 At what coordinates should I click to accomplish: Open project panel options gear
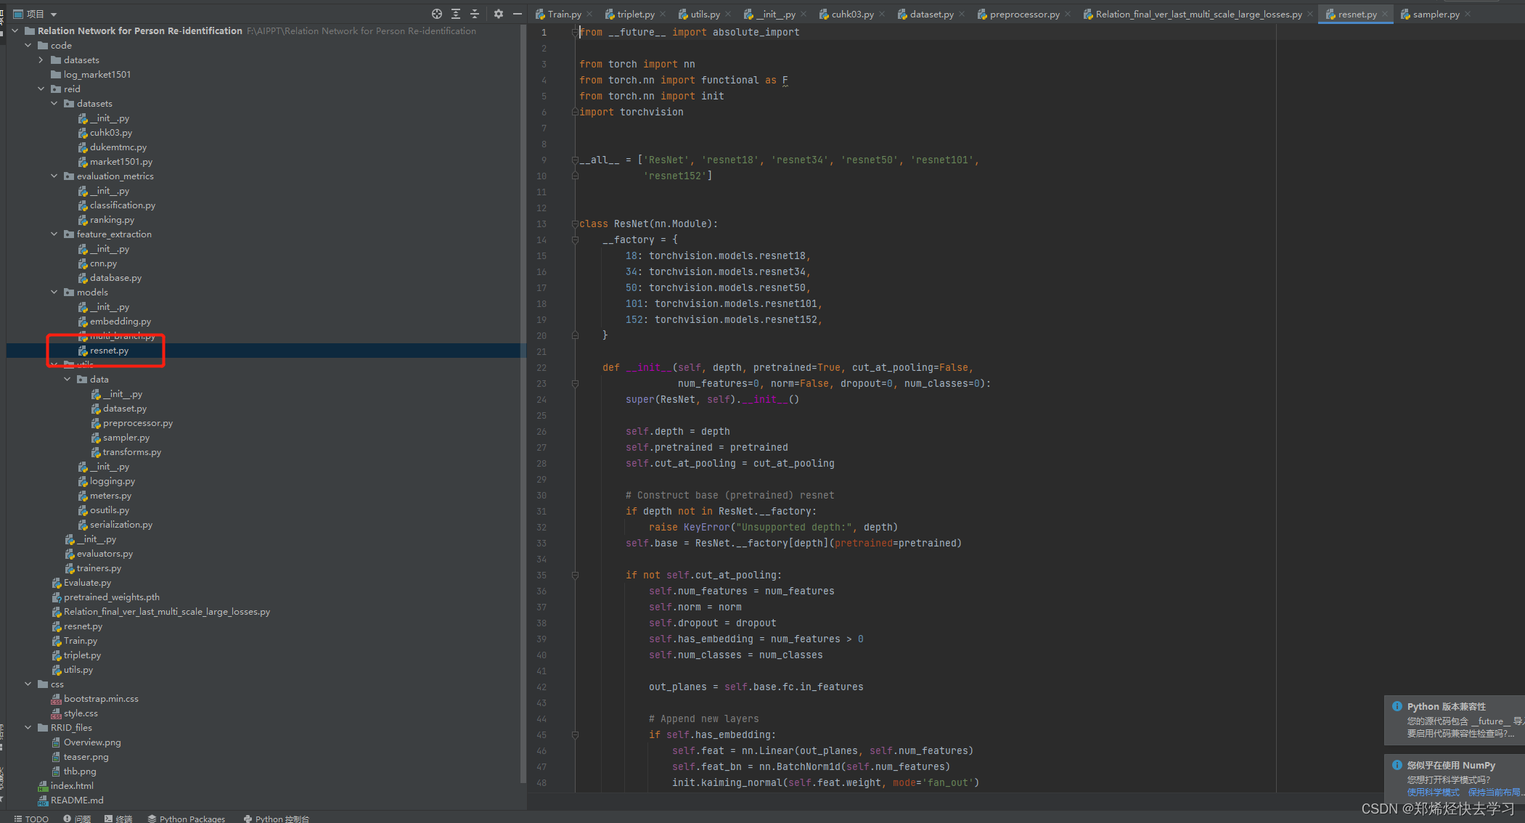[x=499, y=14]
